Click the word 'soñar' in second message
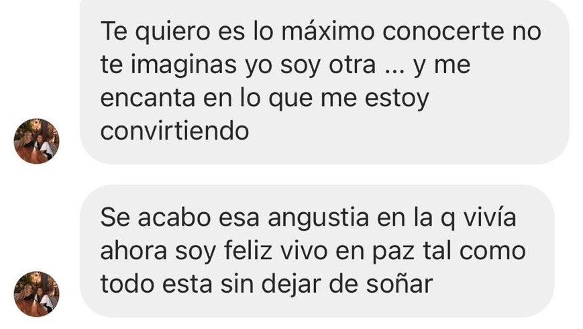The height and width of the screenshot is (329, 583). pos(399,284)
